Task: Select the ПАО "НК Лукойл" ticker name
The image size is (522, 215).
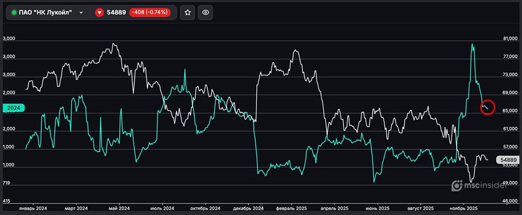Action: click(45, 12)
